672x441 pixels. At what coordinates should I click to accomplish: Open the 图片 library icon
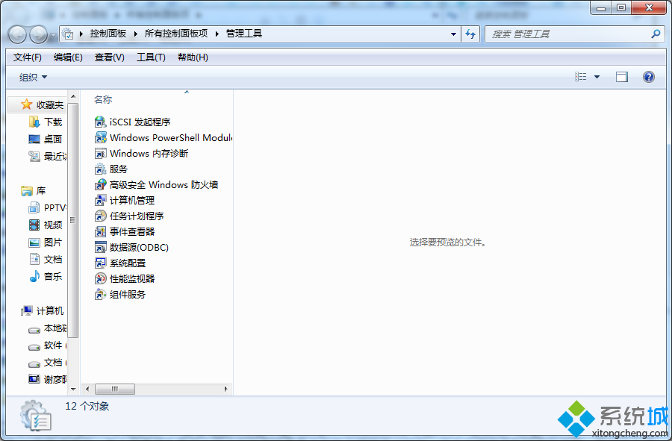coord(34,243)
